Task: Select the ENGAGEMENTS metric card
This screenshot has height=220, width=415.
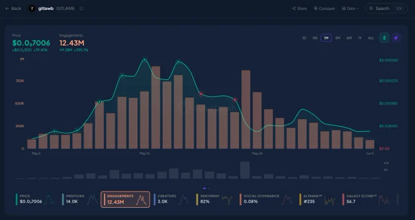Action: coord(125,199)
